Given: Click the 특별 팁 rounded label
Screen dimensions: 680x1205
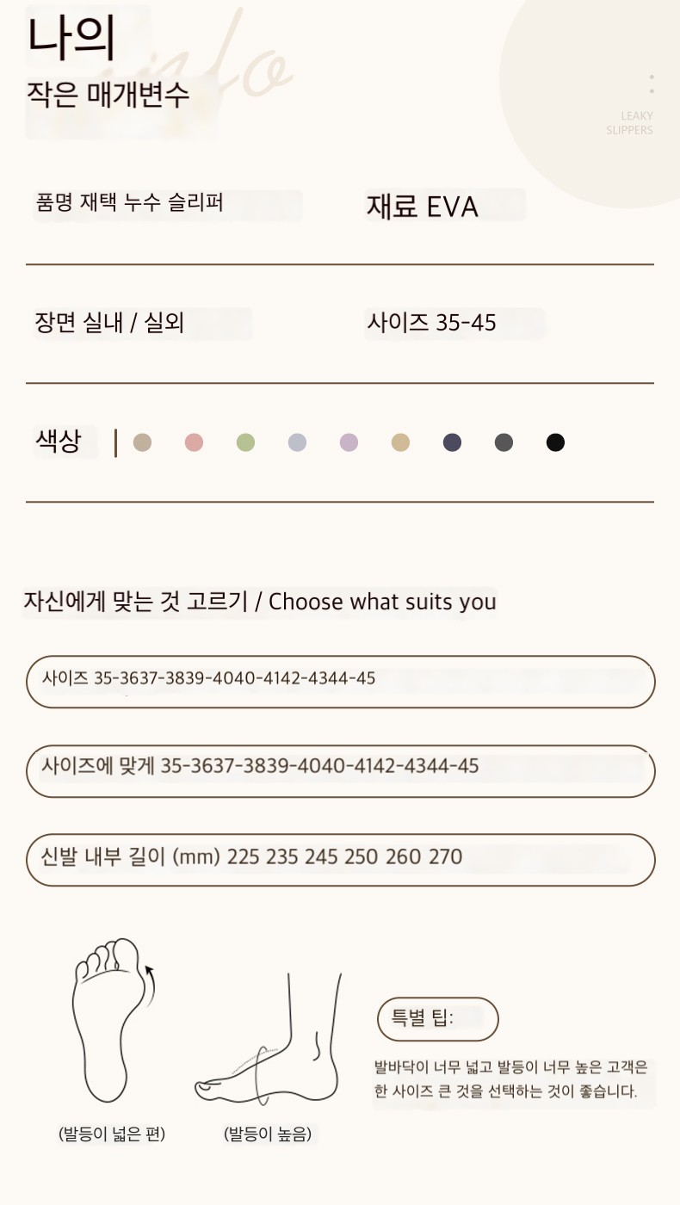Looking at the screenshot, I should click(438, 1019).
